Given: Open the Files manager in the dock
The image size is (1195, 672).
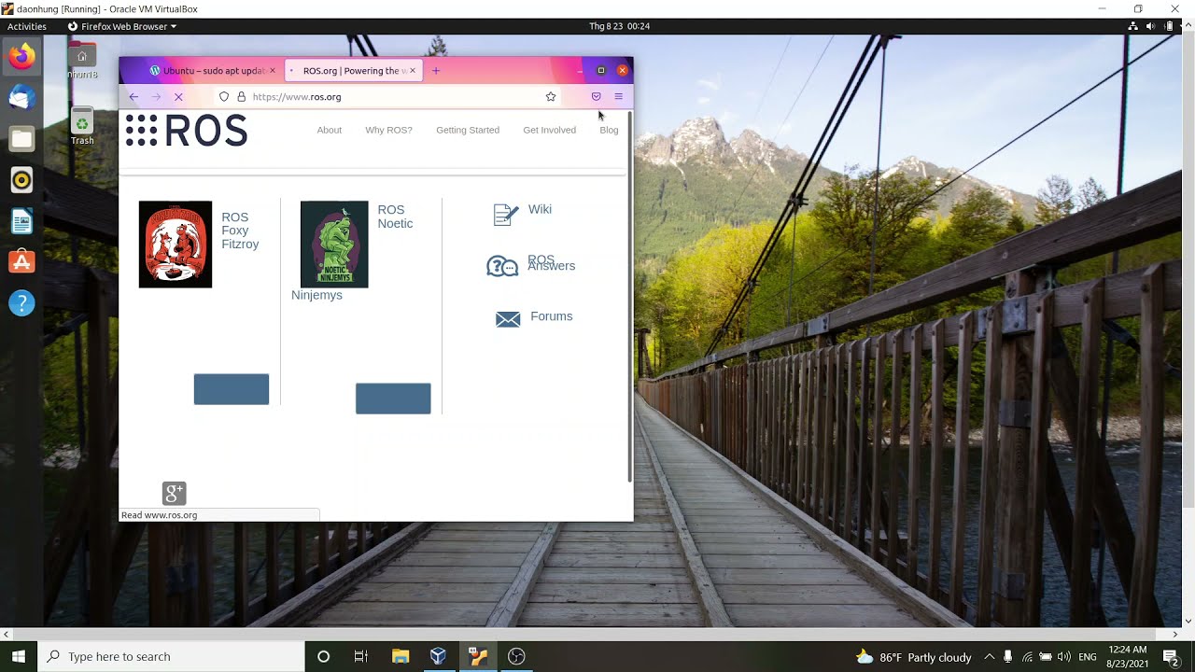Looking at the screenshot, I should click(21, 139).
